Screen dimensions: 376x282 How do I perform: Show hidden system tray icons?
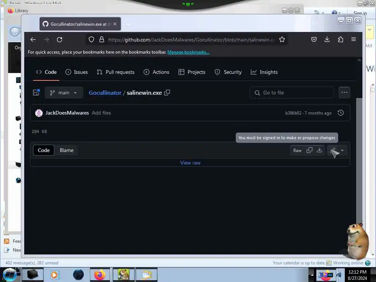(x=312, y=275)
